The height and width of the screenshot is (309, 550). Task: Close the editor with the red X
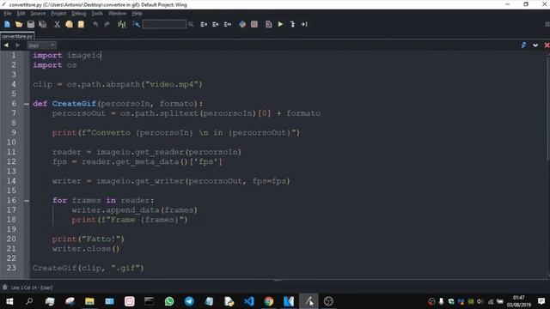(547, 45)
